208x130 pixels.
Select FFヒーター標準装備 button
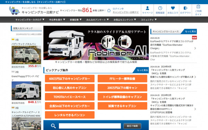(x=122, y=79)
